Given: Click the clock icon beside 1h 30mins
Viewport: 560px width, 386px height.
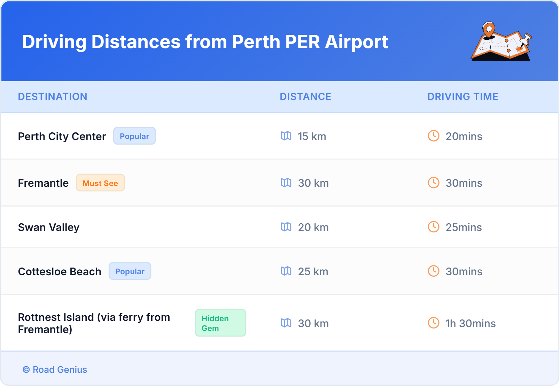Looking at the screenshot, I should [434, 323].
